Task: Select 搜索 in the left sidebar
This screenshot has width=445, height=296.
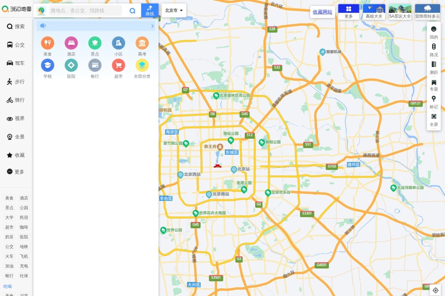Action: tap(16, 26)
